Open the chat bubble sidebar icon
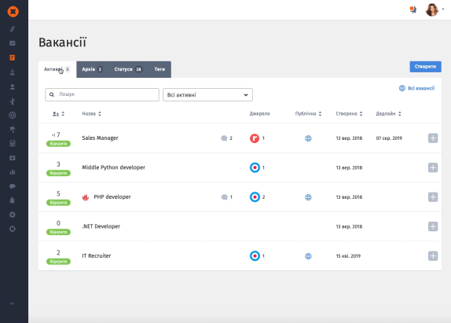 tap(13, 186)
